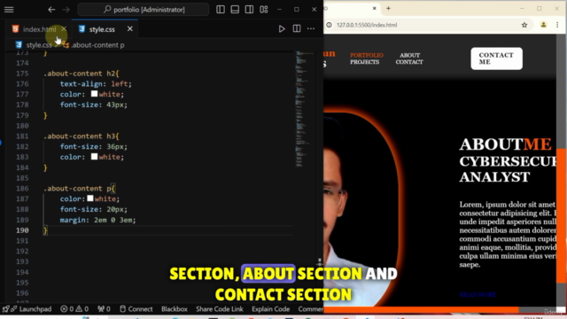Screen dimensions: 567x319
Task: Open the PORTFOLIO nav link
Action: coord(367,55)
